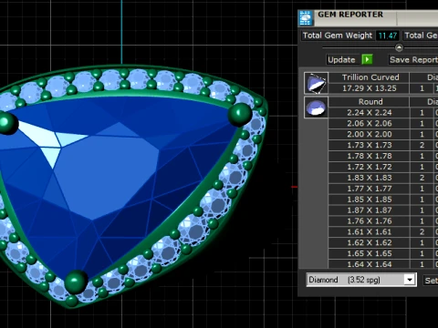Click the Update button label
Viewport: 438px width, 328px height.
coord(341,59)
